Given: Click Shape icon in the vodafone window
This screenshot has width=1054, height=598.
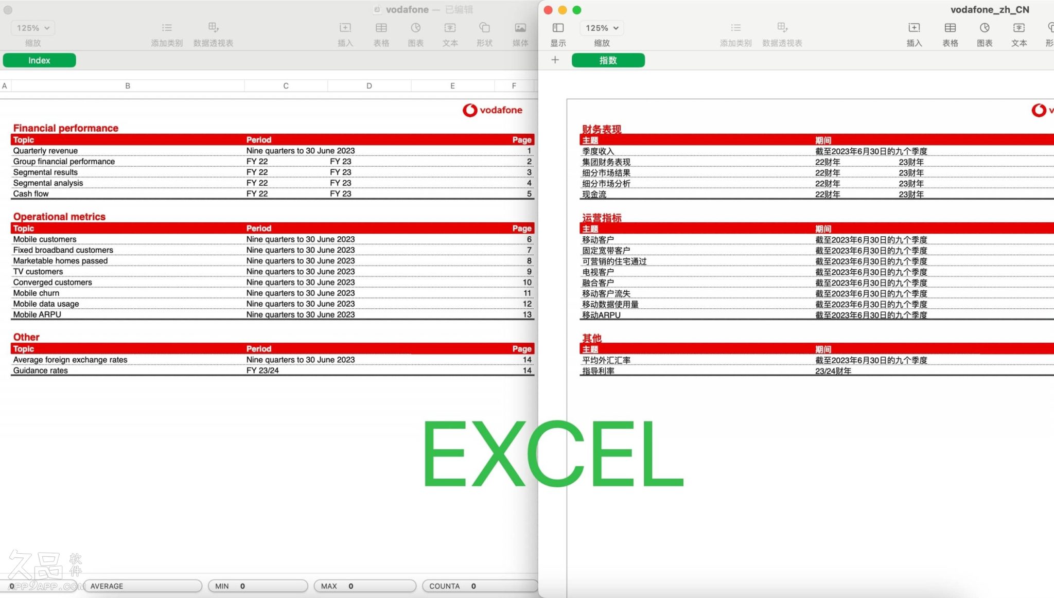Looking at the screenshot, I should 484,28.
